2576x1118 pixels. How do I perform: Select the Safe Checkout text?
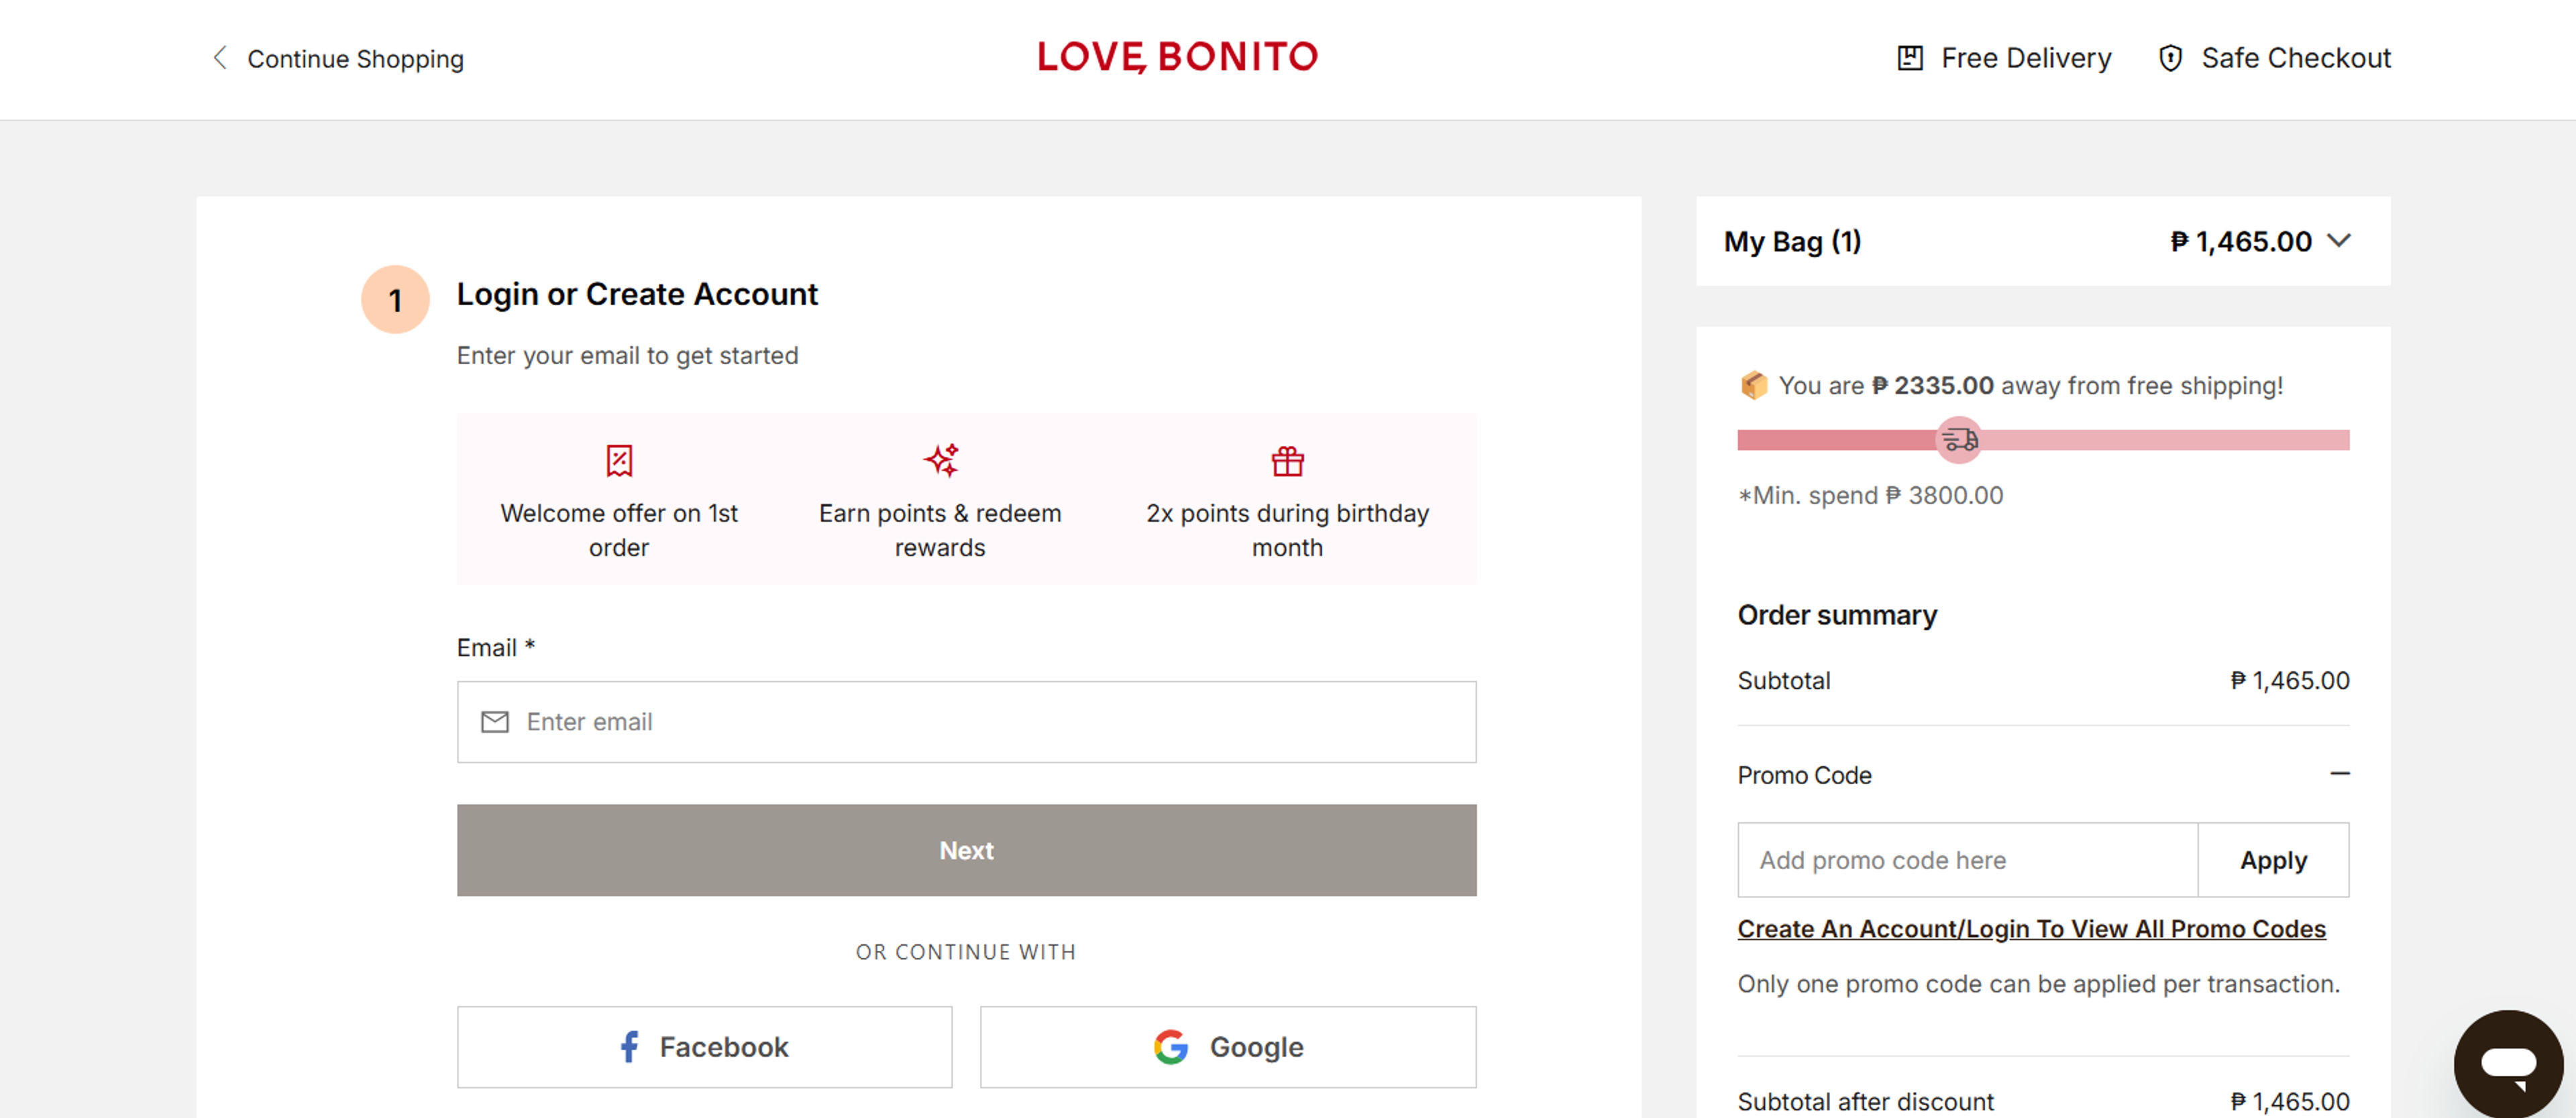coord(2296,58)
